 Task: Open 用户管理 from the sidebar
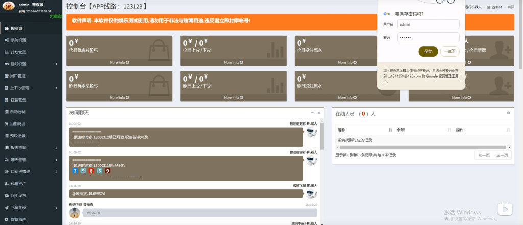pos(18,76)
